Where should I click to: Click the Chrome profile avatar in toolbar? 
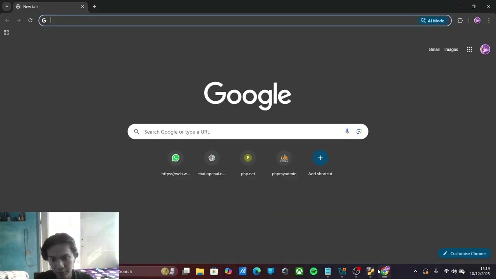pyautogui.click(x=477, y=21)
